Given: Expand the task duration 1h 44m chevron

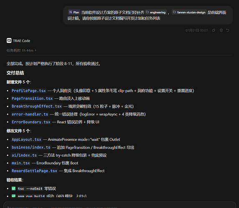Looking at the screenshot, I should coord(36,50).
